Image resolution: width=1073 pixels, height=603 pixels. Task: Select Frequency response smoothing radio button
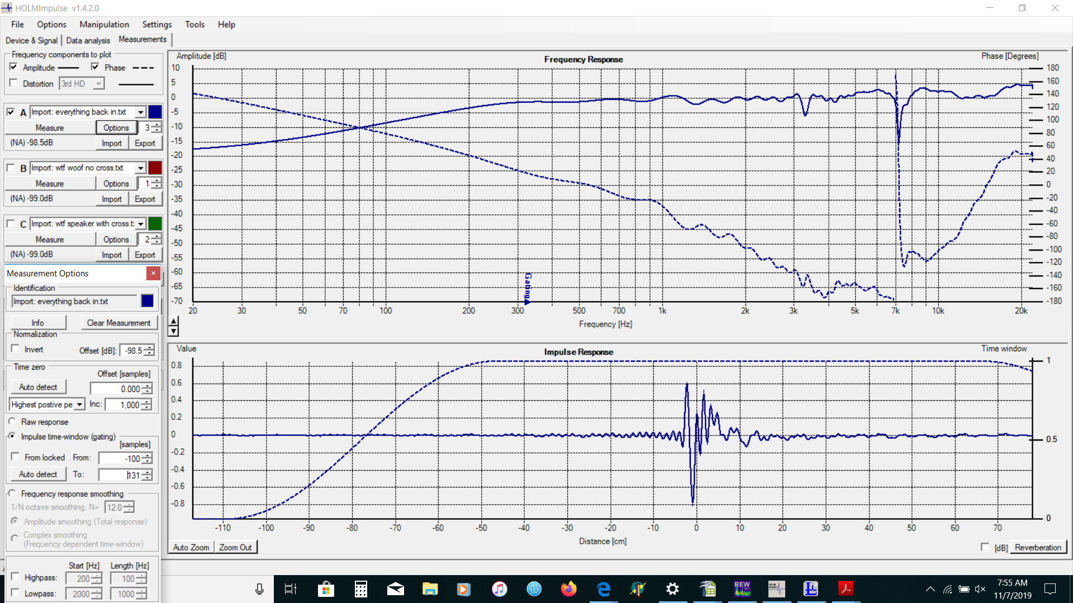12,494
